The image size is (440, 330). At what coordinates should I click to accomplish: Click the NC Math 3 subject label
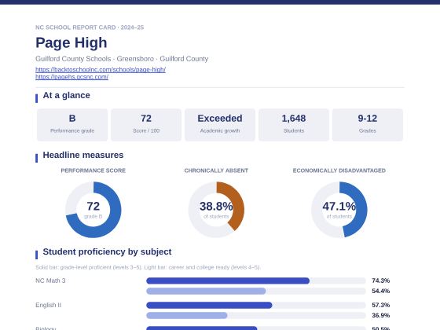click(x=50, y=280)
